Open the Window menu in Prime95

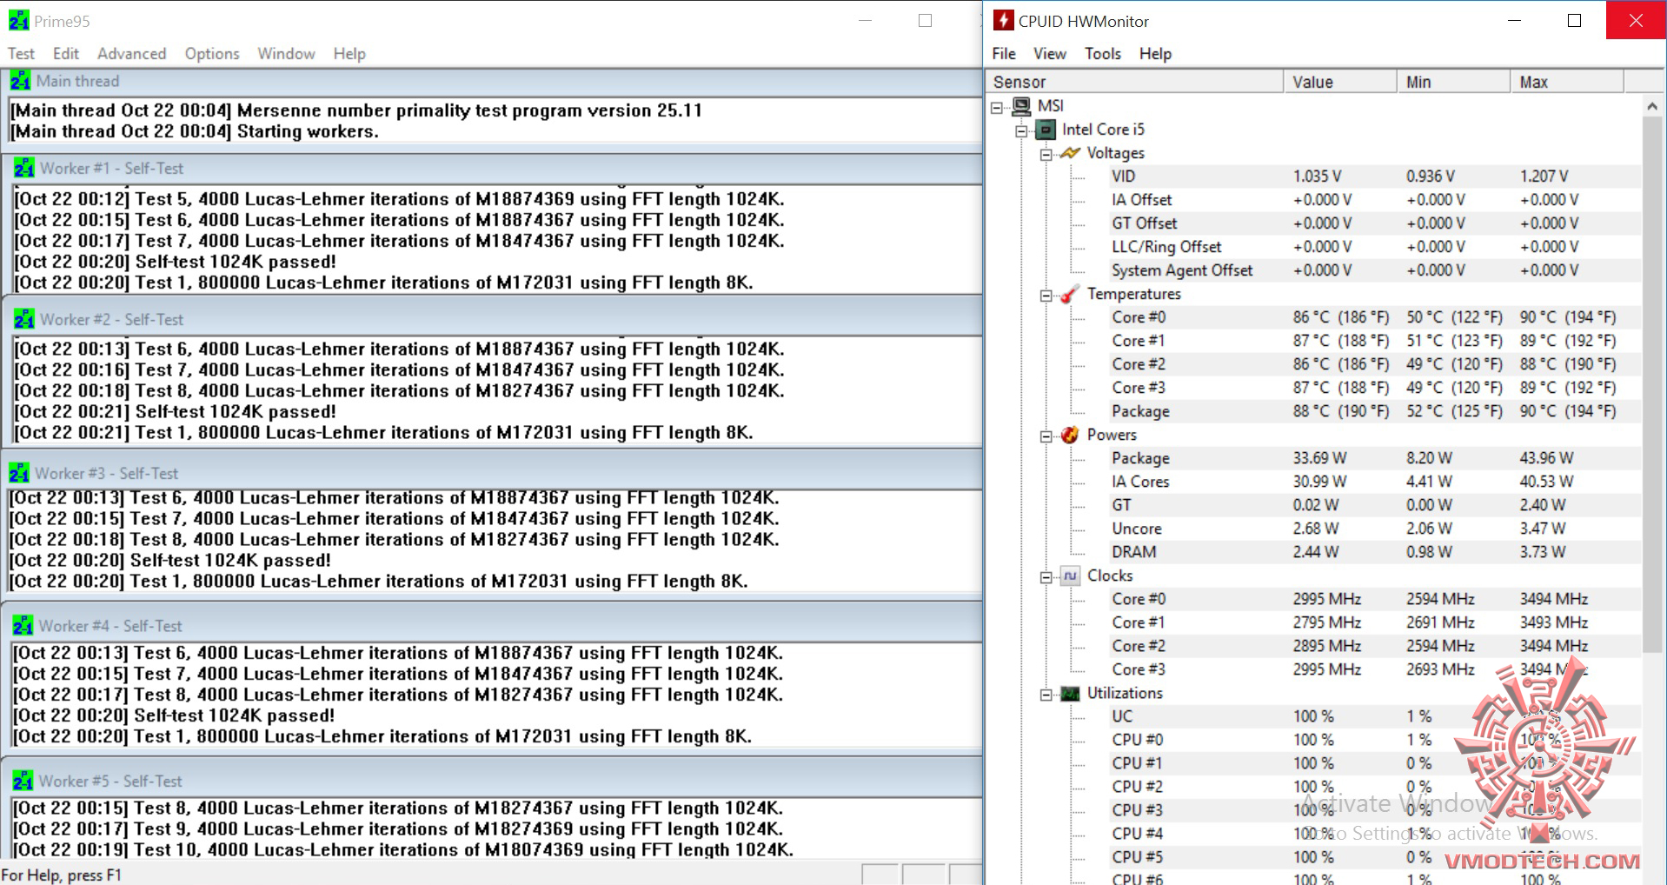(286, 53)
